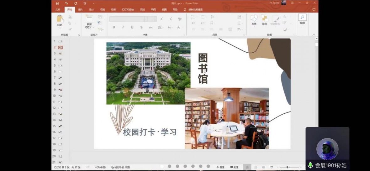
Task: Switch to the 插入 ribbon tab
Action: 81,9
